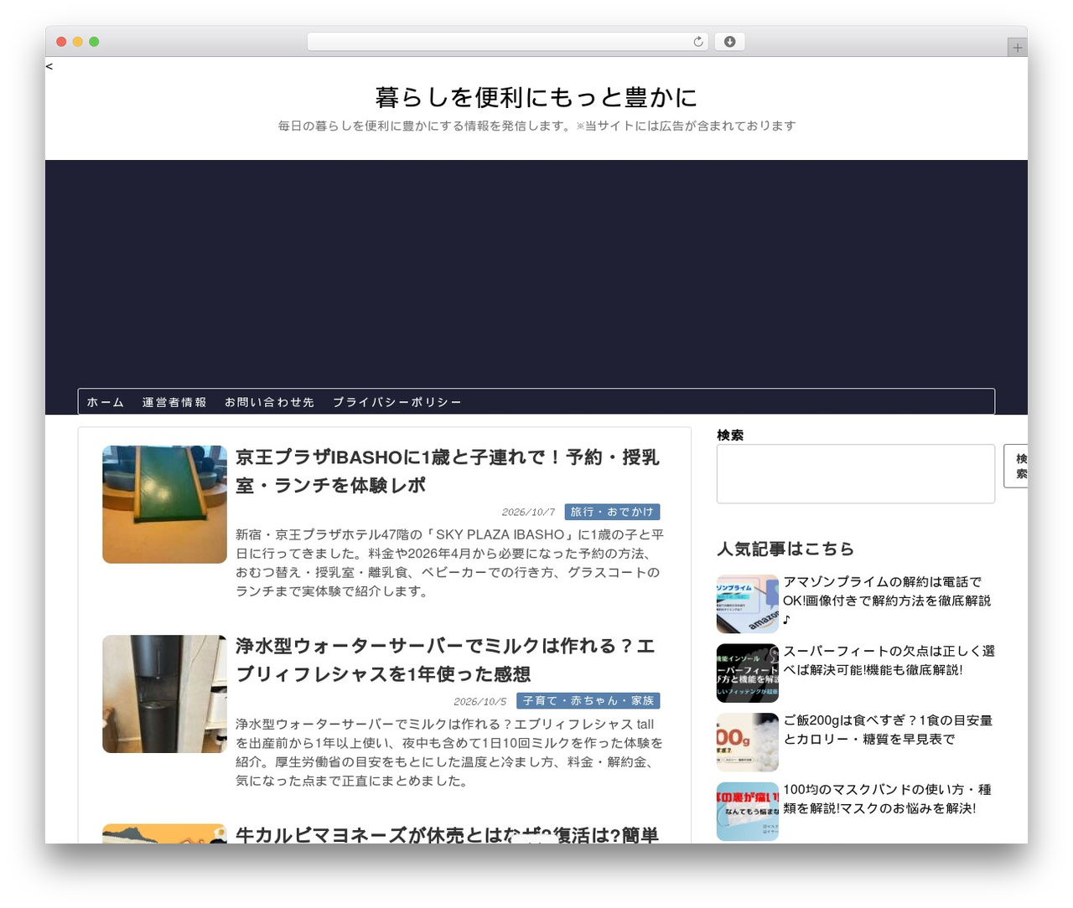Click the excerpt starting 新宿・京王プラザホテル47階

point(450,563)
